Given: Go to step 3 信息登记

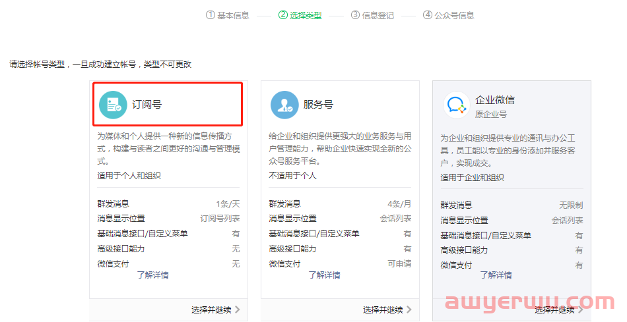Looking at the screenshot, I should [x=372, y=15].
